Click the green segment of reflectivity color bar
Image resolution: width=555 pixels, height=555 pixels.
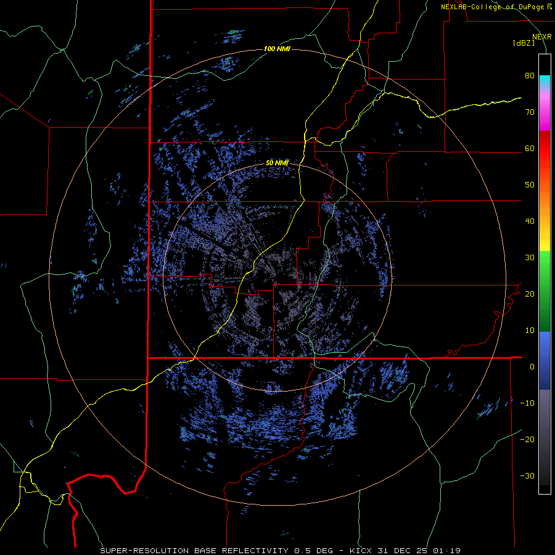(x=545, y=291)
